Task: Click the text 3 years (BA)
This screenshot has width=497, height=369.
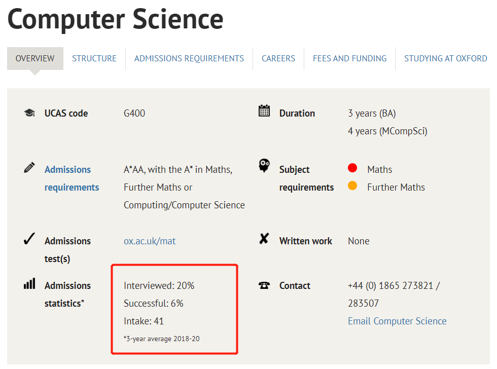Action: click(372, 114)
